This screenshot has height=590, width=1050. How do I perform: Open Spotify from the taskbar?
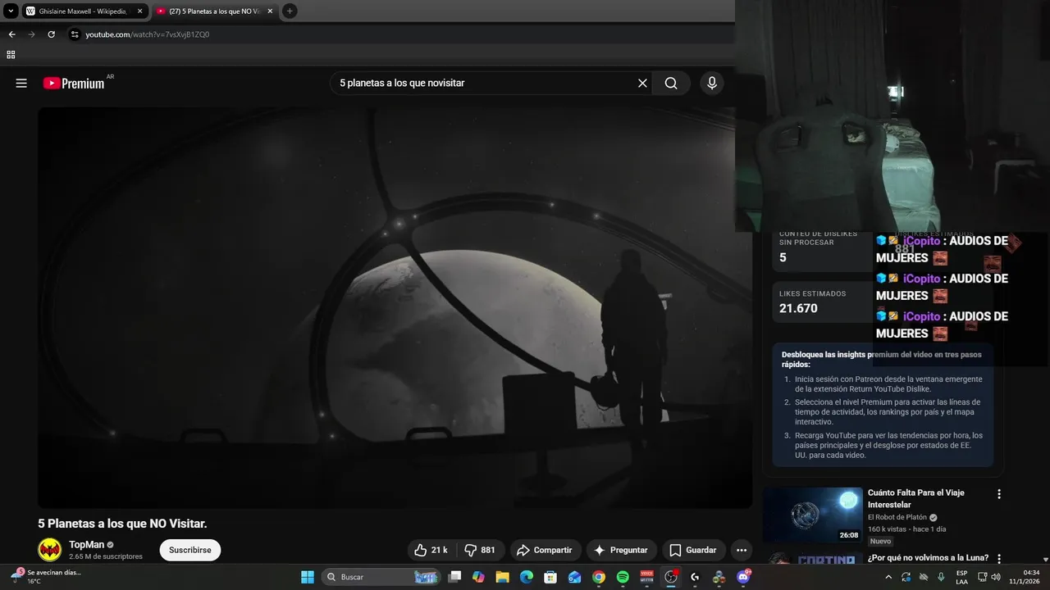[x=623, y=577]
